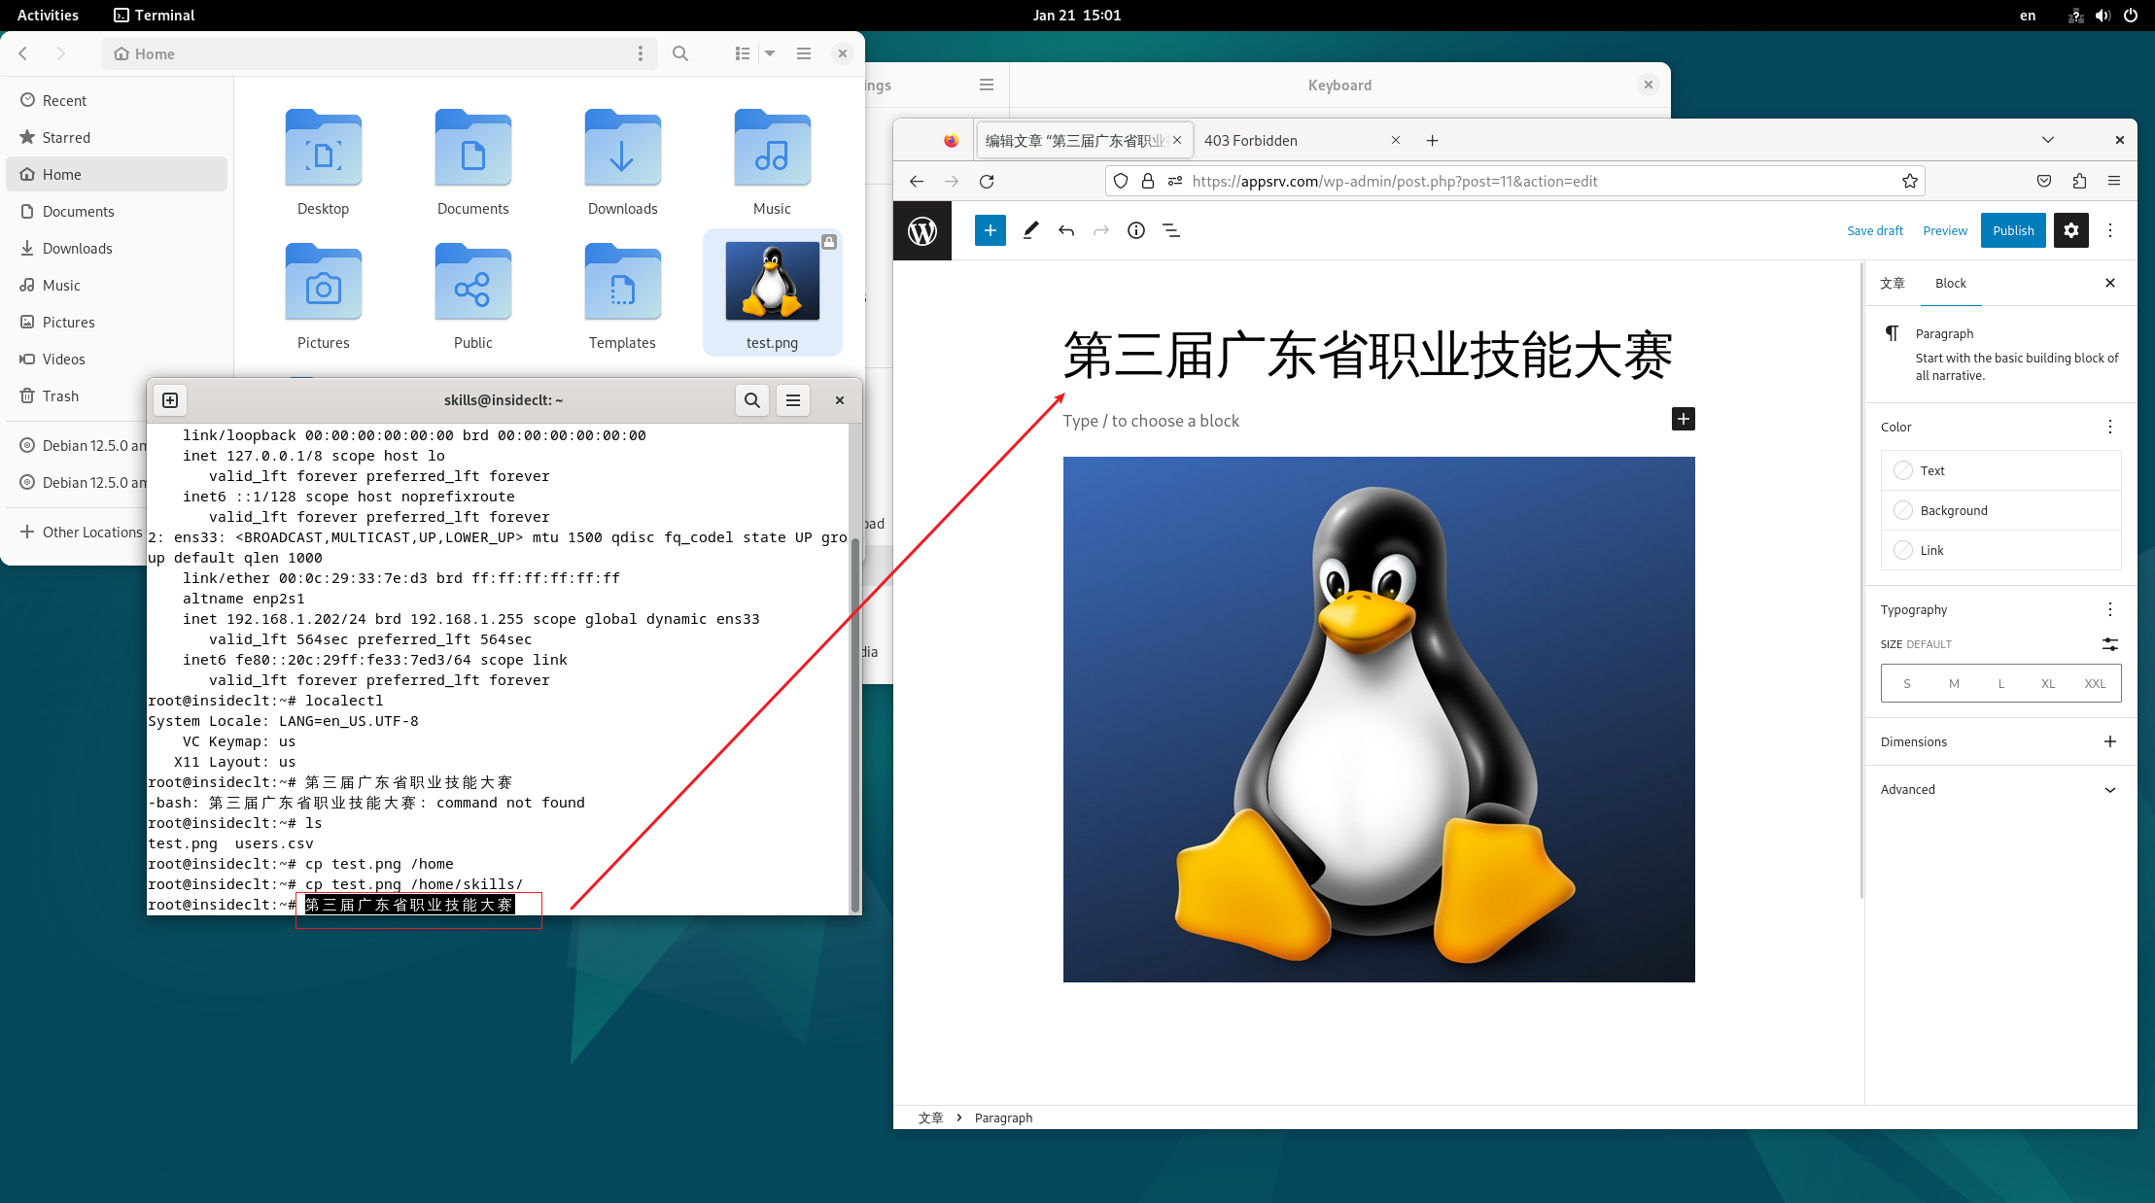This screenshot has width=2155, height=1203.
Task: Open the terminal search magnifier
Action: [751, 400]
